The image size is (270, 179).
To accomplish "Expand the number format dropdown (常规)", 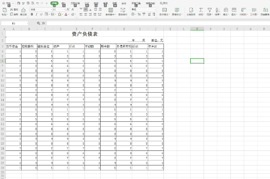I will point(155,10).
